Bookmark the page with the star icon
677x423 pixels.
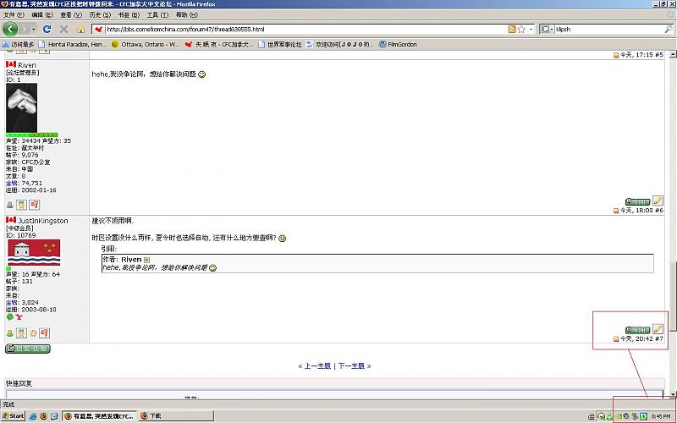(521, 30)
